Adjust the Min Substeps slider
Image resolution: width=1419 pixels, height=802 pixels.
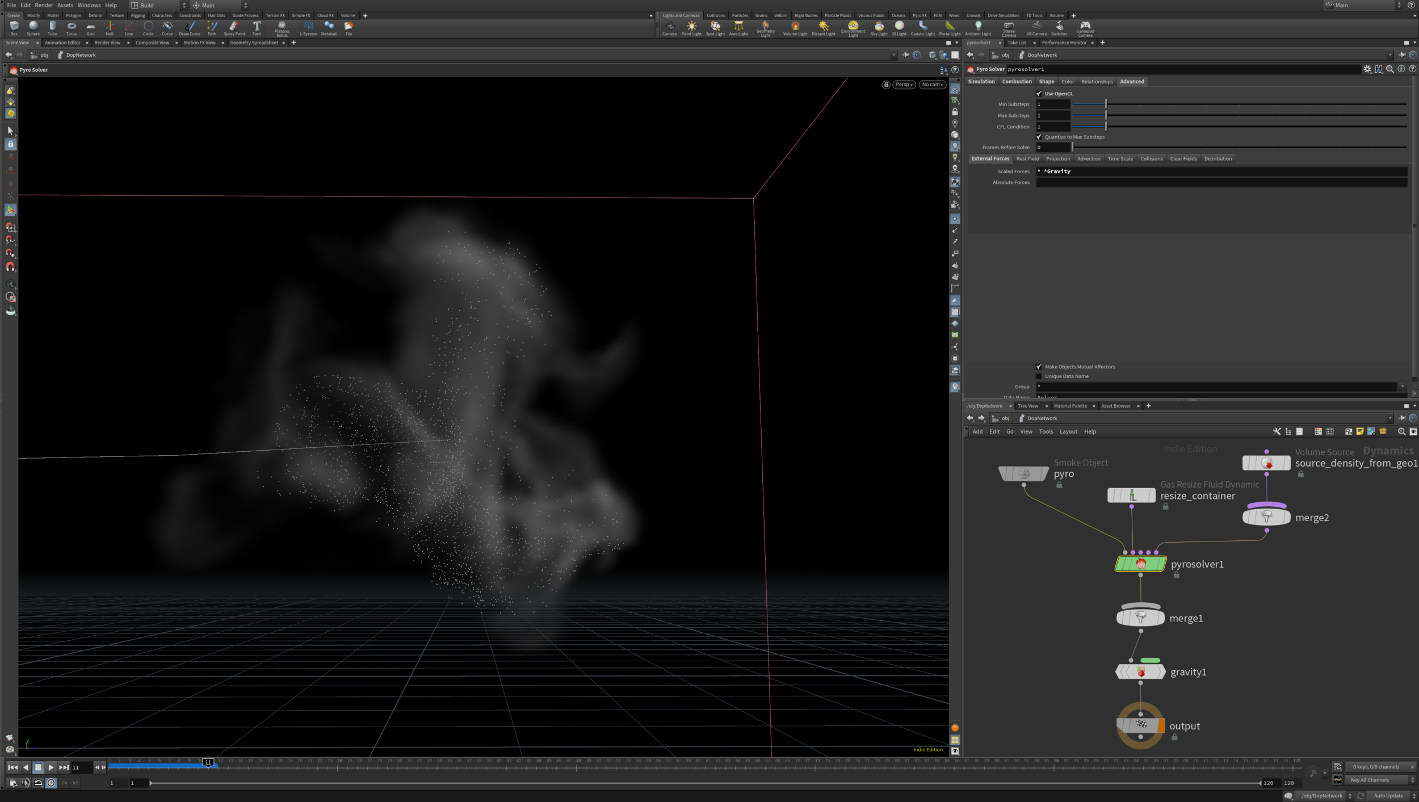(1106, 104)
